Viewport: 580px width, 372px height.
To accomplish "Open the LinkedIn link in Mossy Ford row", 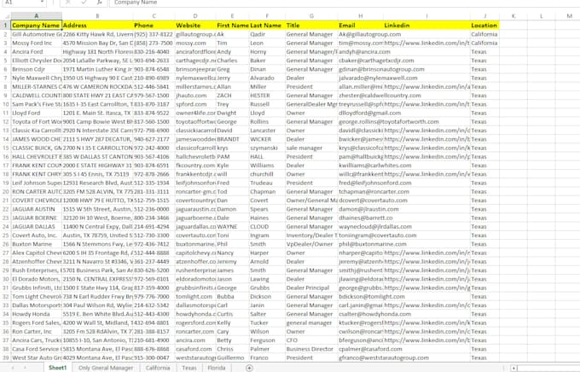I will click(x=426, y=43).
